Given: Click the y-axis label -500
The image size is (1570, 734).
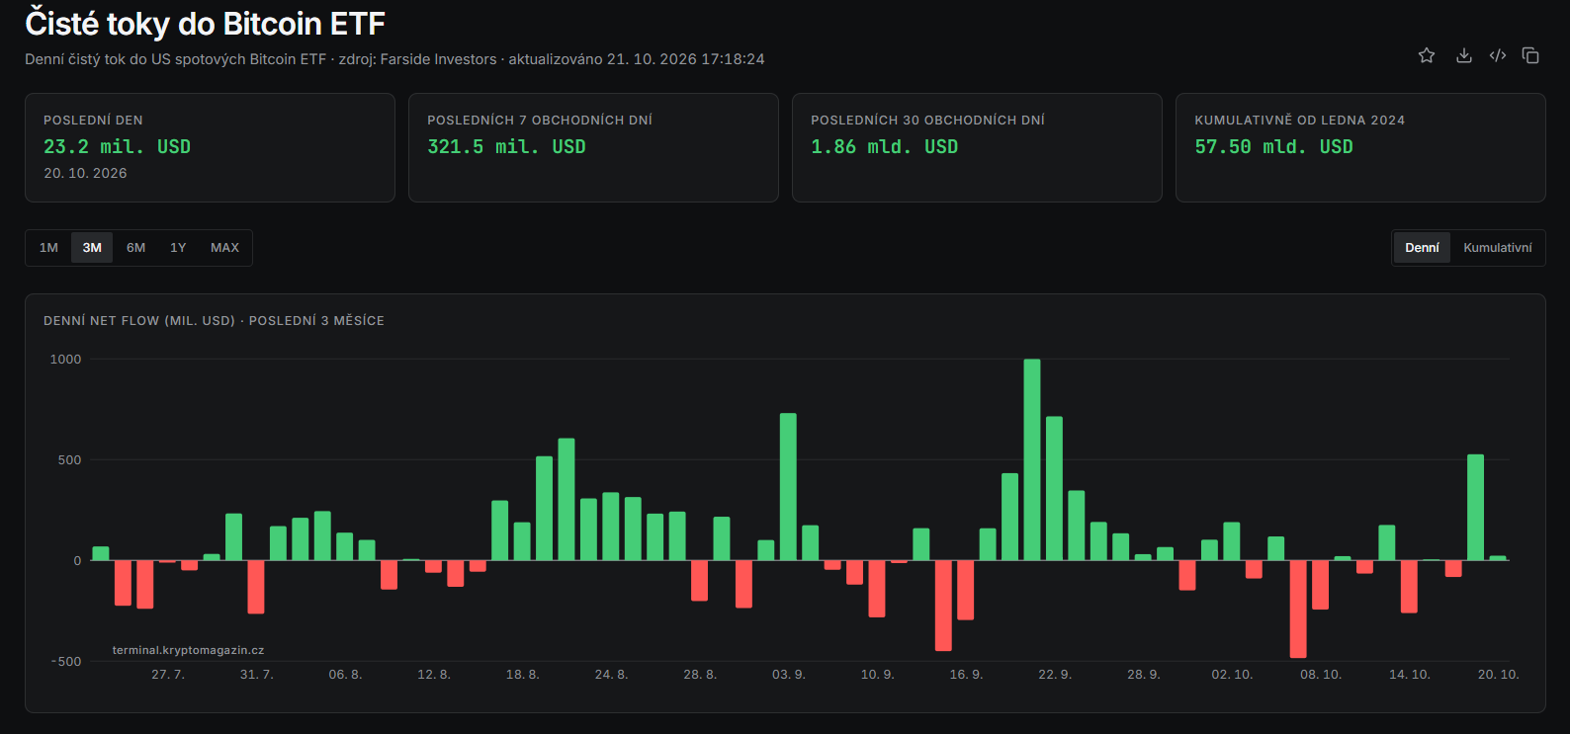Looking at the screenshot, I should point(67,662).
